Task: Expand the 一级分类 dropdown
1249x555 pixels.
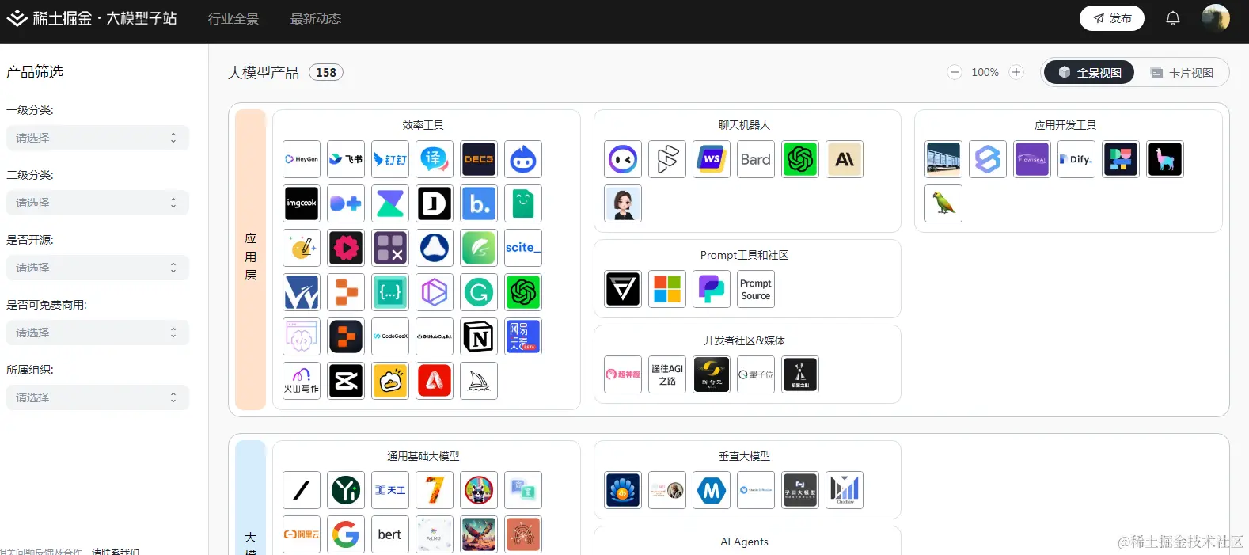Action: click(97, 138)
